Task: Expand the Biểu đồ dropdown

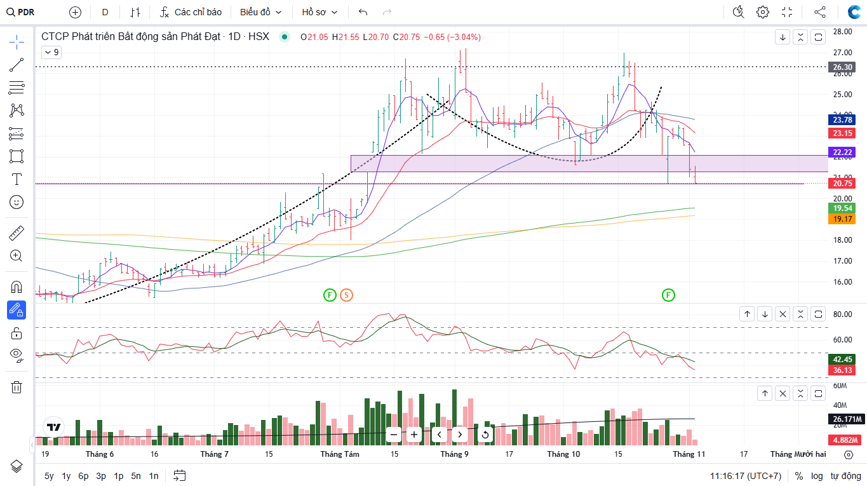Action: point(260,12)
